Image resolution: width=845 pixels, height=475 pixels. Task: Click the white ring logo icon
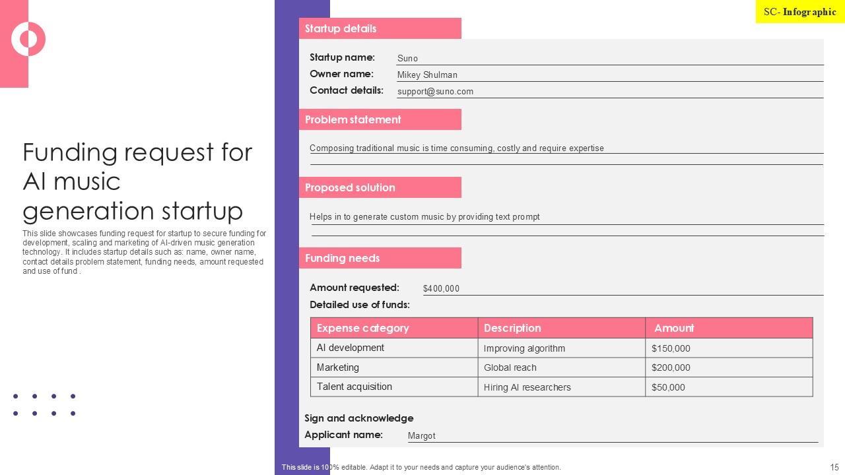pyautogui.click(x=28, y=39)
